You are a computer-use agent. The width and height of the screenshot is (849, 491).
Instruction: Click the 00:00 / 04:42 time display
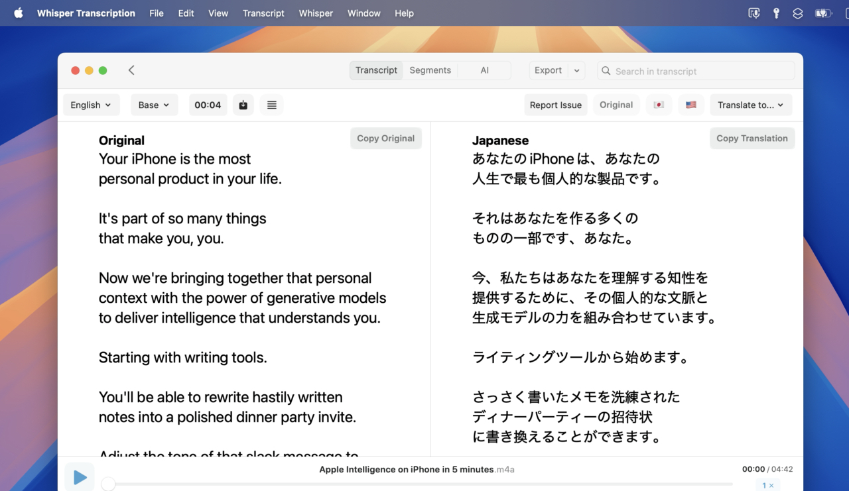[x=767, y=469]
